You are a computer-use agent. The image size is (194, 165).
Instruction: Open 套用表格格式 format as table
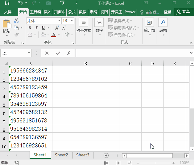124,28
